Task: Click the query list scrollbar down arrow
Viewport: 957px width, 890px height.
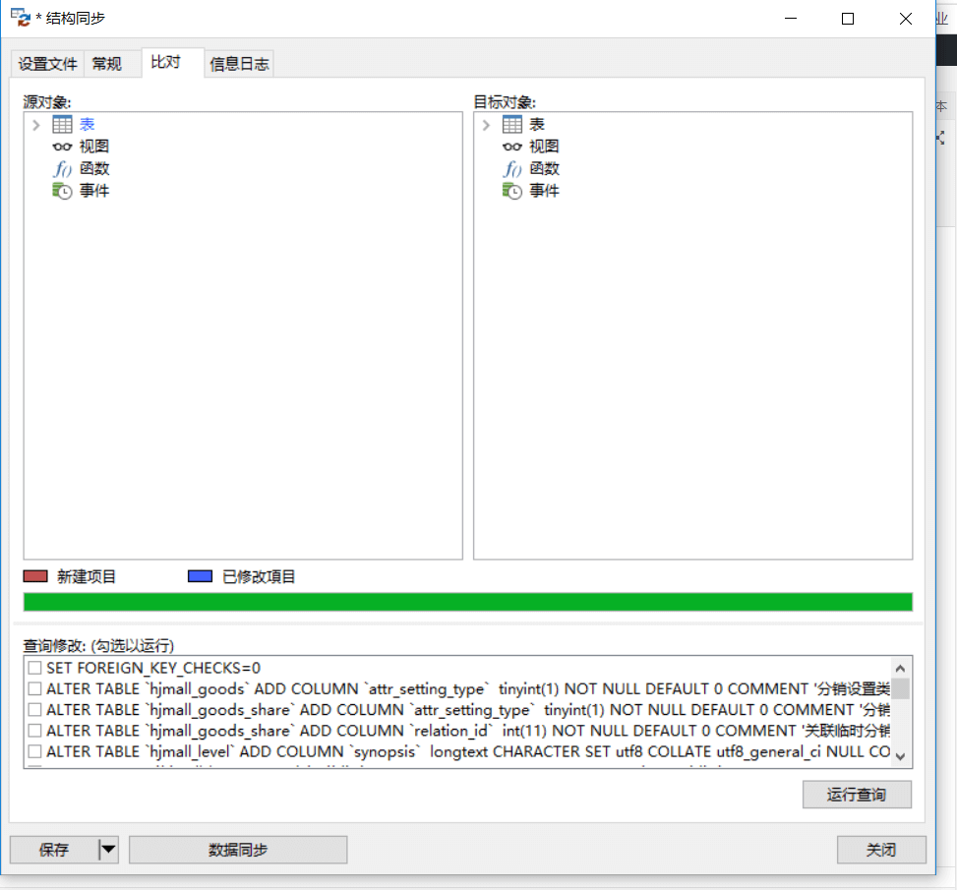Action: (900, 755)
